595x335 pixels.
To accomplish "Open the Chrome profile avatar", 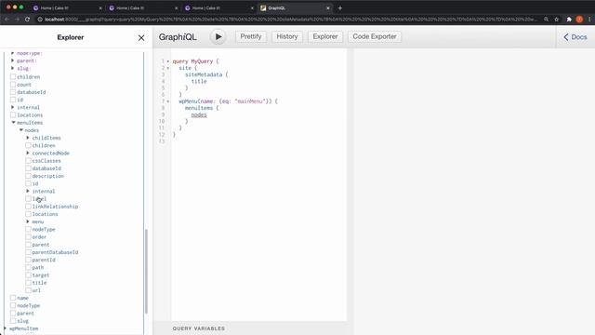I will click(579, 20).
